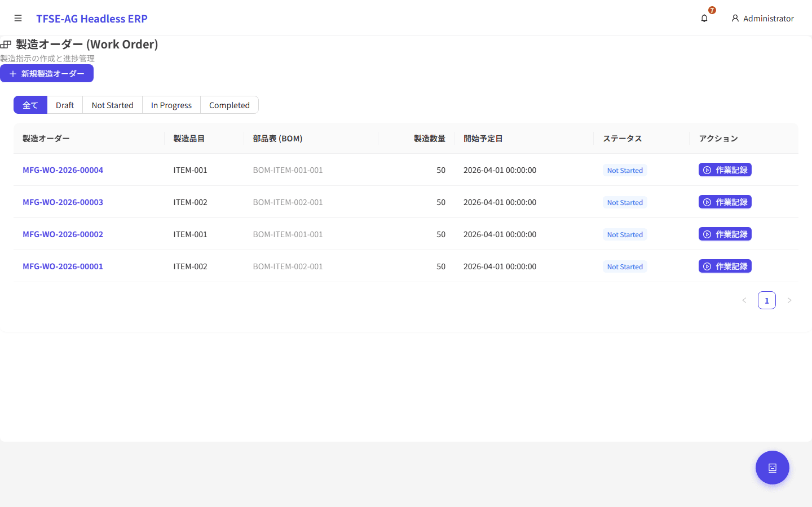Go to the next page arrow
This screenshot has height=507, width=812.
pos(789,301)
